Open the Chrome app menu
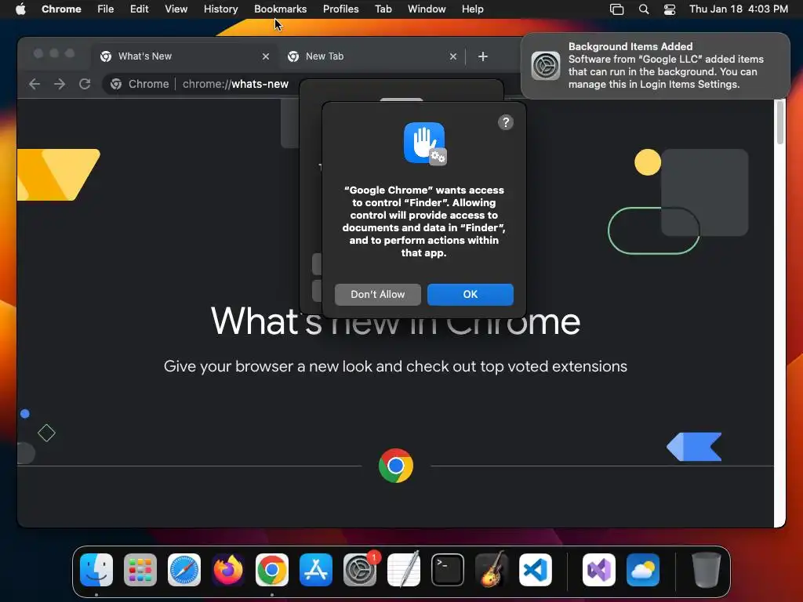The image size is (803, 602). (x=61, y=9)
